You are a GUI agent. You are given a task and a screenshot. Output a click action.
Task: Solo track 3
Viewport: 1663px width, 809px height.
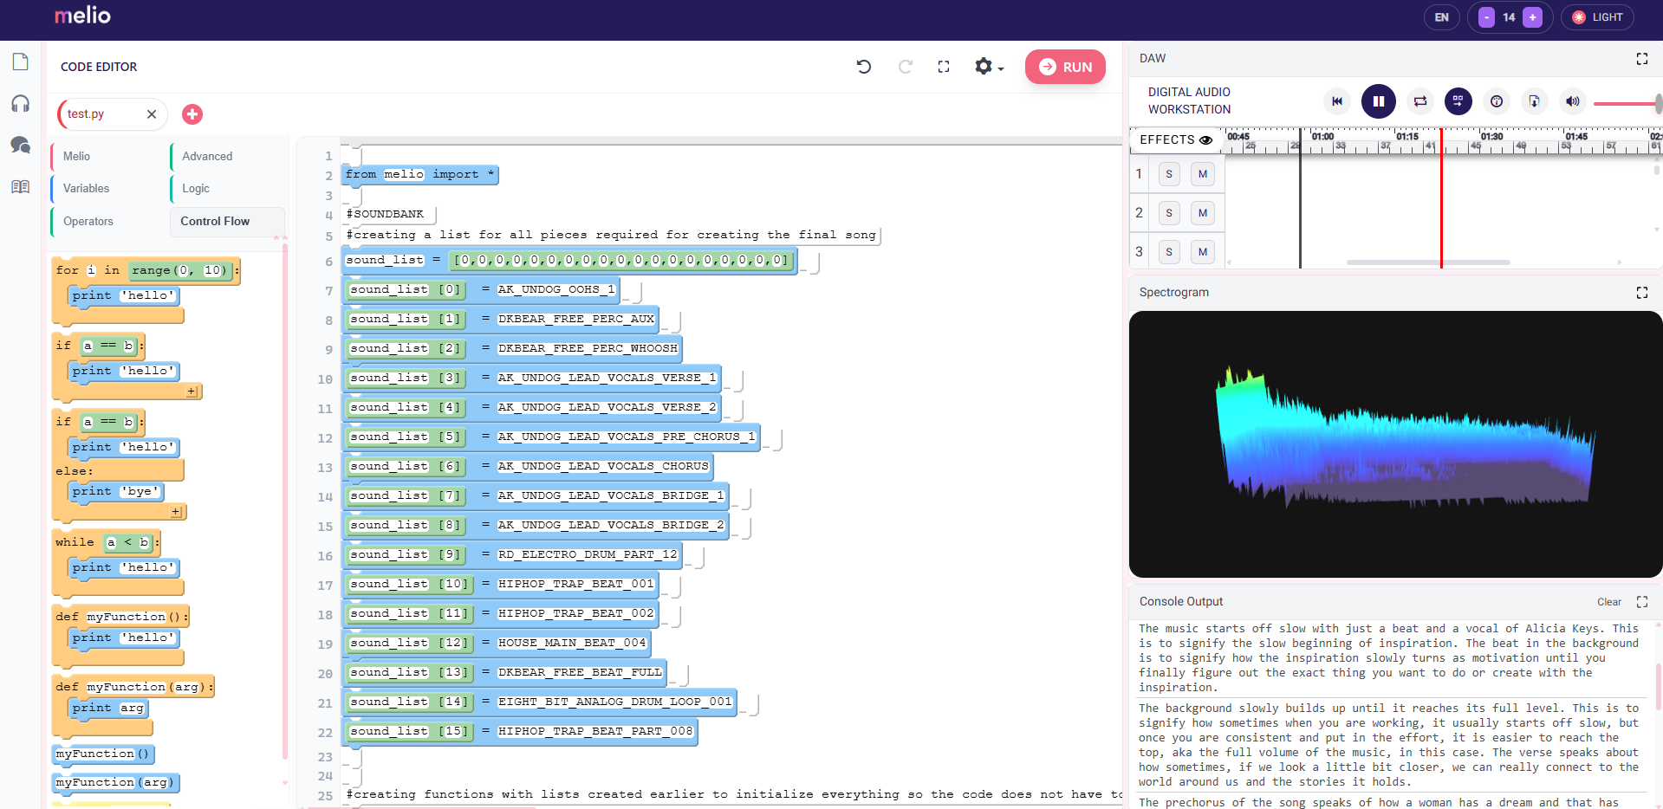[1169, 252]
